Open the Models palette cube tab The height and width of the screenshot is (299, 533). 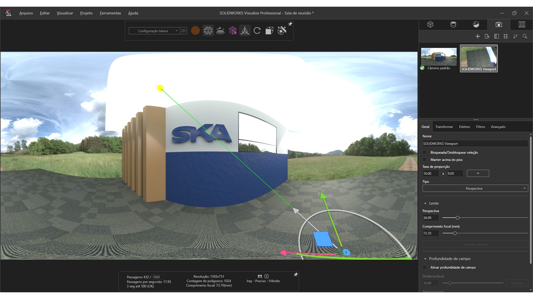(430, 25)
